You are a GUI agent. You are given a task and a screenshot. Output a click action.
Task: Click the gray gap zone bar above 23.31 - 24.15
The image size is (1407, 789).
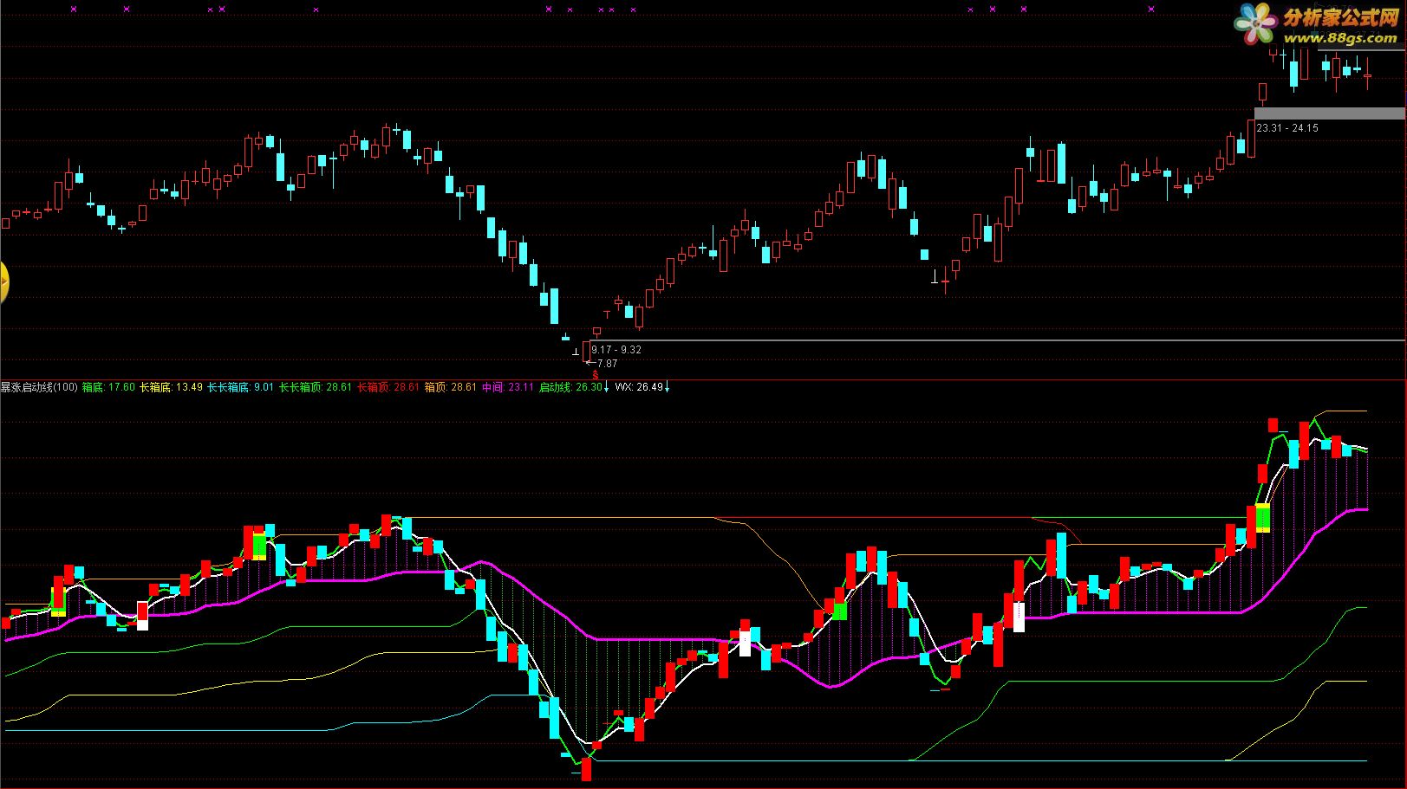point(1329,113)
